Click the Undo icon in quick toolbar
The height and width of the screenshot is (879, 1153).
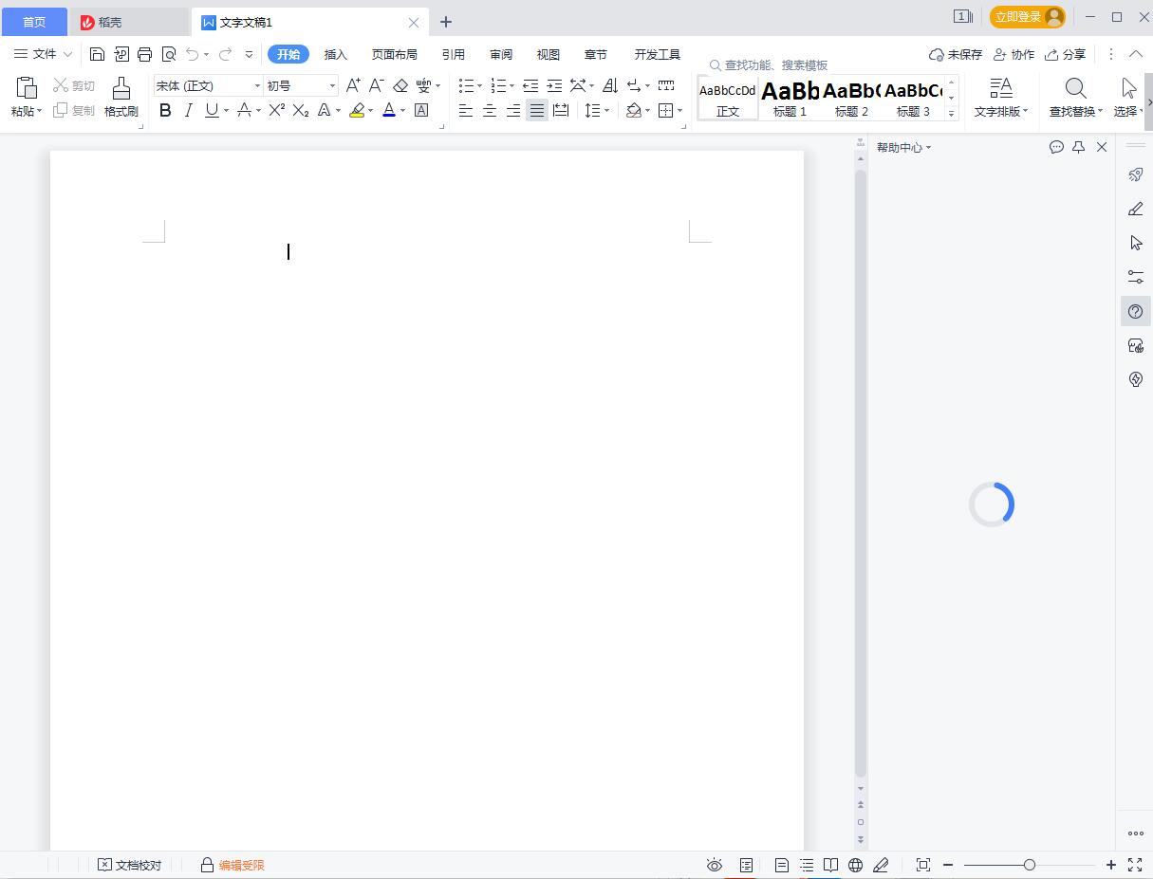click(194, 54)
